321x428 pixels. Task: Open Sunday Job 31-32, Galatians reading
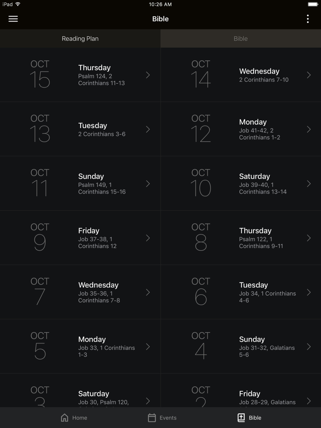(x=241, y=347)
